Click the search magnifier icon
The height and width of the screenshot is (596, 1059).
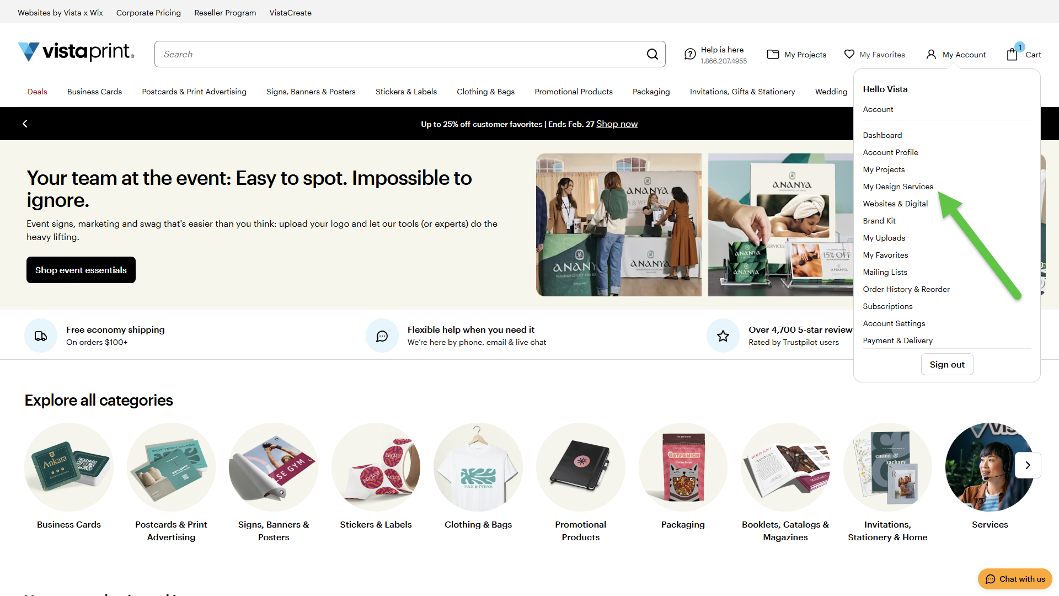pos(652,54)
